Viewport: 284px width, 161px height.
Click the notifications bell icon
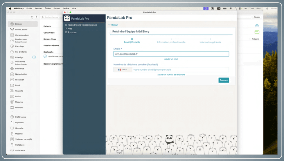click(32, 17)
